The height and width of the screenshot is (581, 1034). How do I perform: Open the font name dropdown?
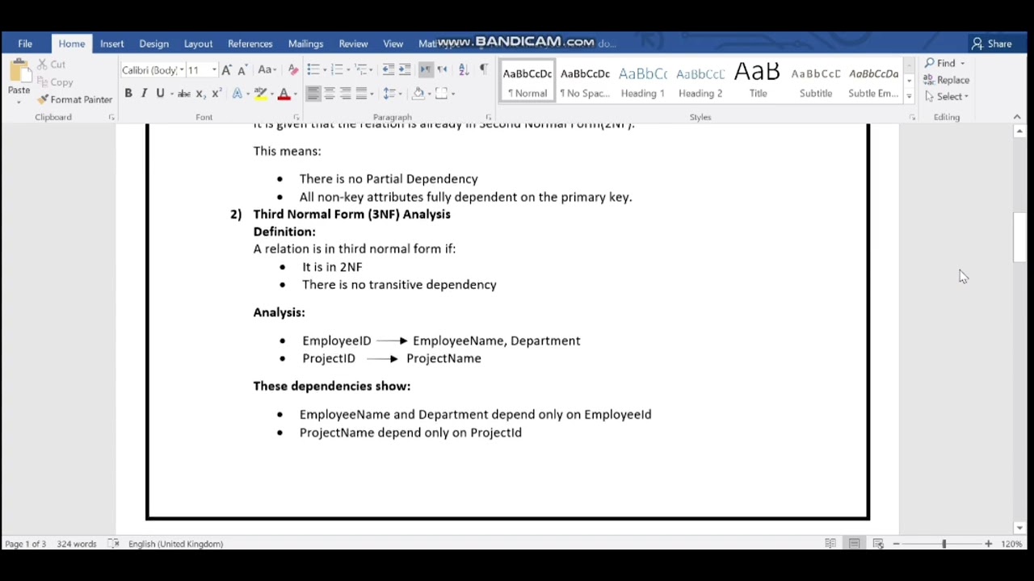182,70
